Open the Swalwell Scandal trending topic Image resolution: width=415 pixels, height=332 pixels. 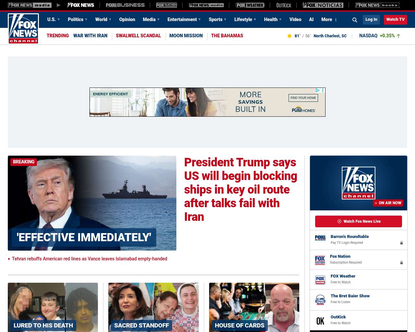click(x=138, y=36)
